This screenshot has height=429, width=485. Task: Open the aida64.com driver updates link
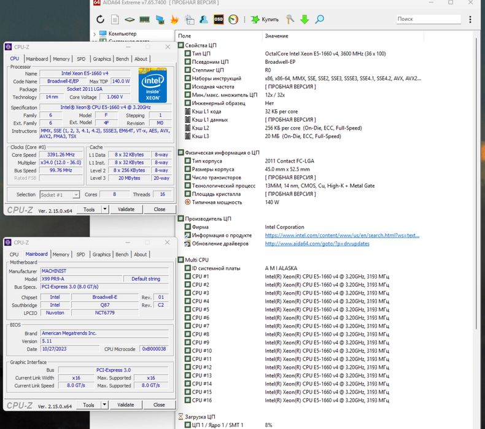[x=317, y=244]
